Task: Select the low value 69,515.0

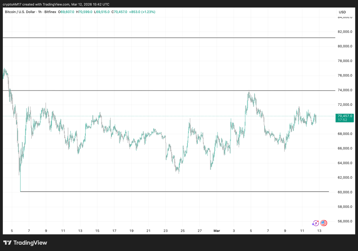Action: click(102, 12)
